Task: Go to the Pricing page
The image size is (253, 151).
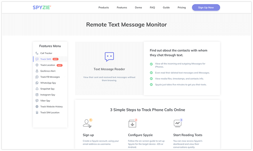Action: tap(182, 8)
